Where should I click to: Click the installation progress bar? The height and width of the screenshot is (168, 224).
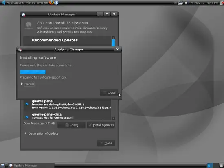pos(33,72)
